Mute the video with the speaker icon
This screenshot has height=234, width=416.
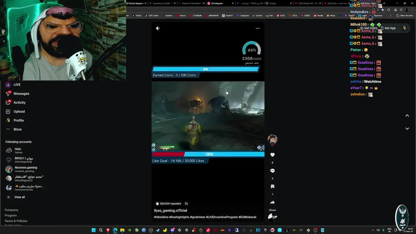pos(158,28)
